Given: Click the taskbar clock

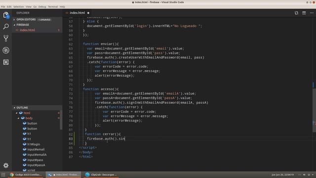Looking at the screenshot, I should pos(282,175).
